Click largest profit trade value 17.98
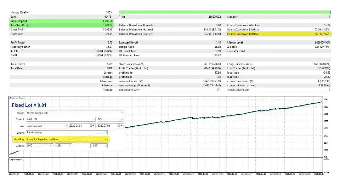This screenshot has height=190, width=340. (218, 73)
